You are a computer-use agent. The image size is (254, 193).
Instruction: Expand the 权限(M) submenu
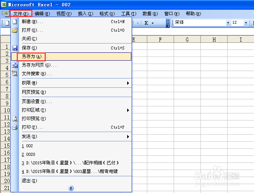click(x=71, y=83)
